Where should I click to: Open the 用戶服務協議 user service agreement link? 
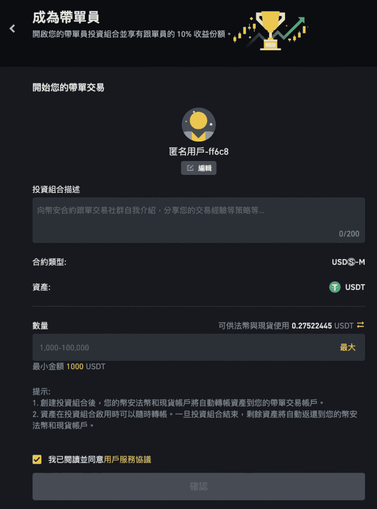coord(128,459)
